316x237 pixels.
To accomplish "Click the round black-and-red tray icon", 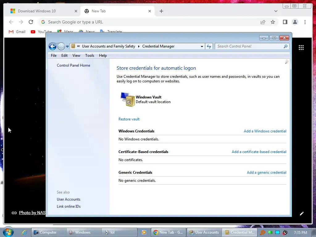I will click(x=285, y=232).
